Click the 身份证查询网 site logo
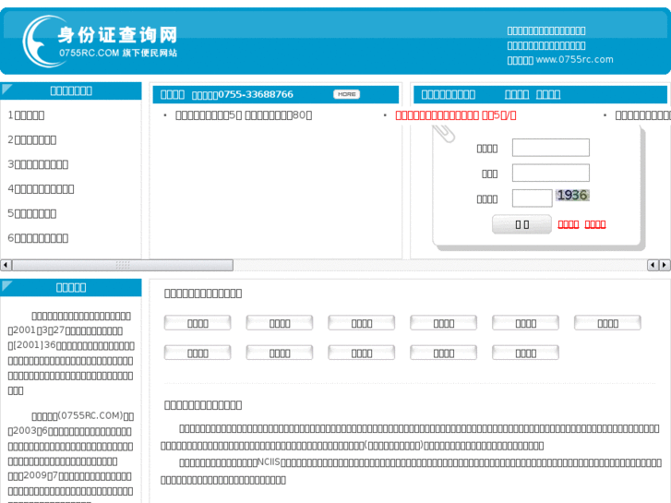 click(100, 42)
